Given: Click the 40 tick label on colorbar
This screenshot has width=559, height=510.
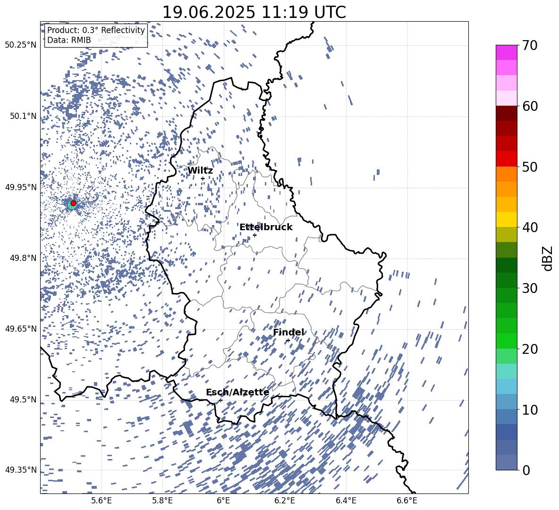Looking at the screenshot, I should tap(530, 227).
